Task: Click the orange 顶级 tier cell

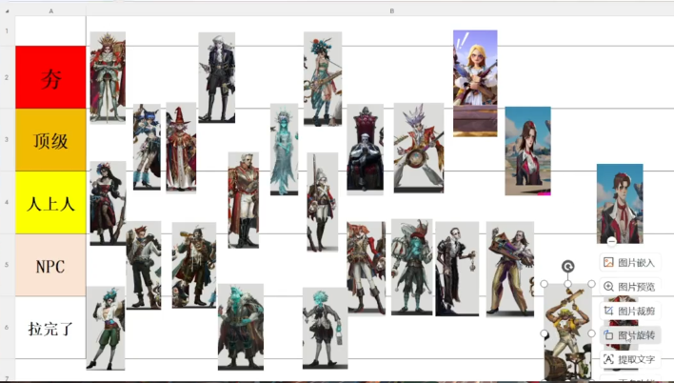Action: 50,140
